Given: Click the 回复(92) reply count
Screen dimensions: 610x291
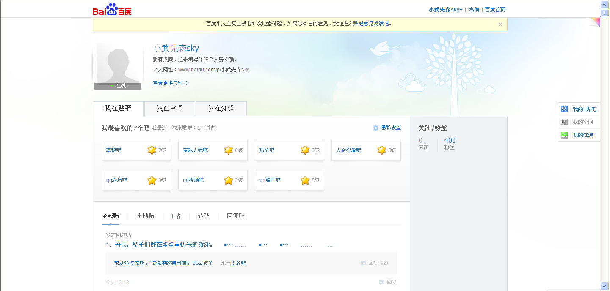Looking at the screenshot, I should pos(374,263).
